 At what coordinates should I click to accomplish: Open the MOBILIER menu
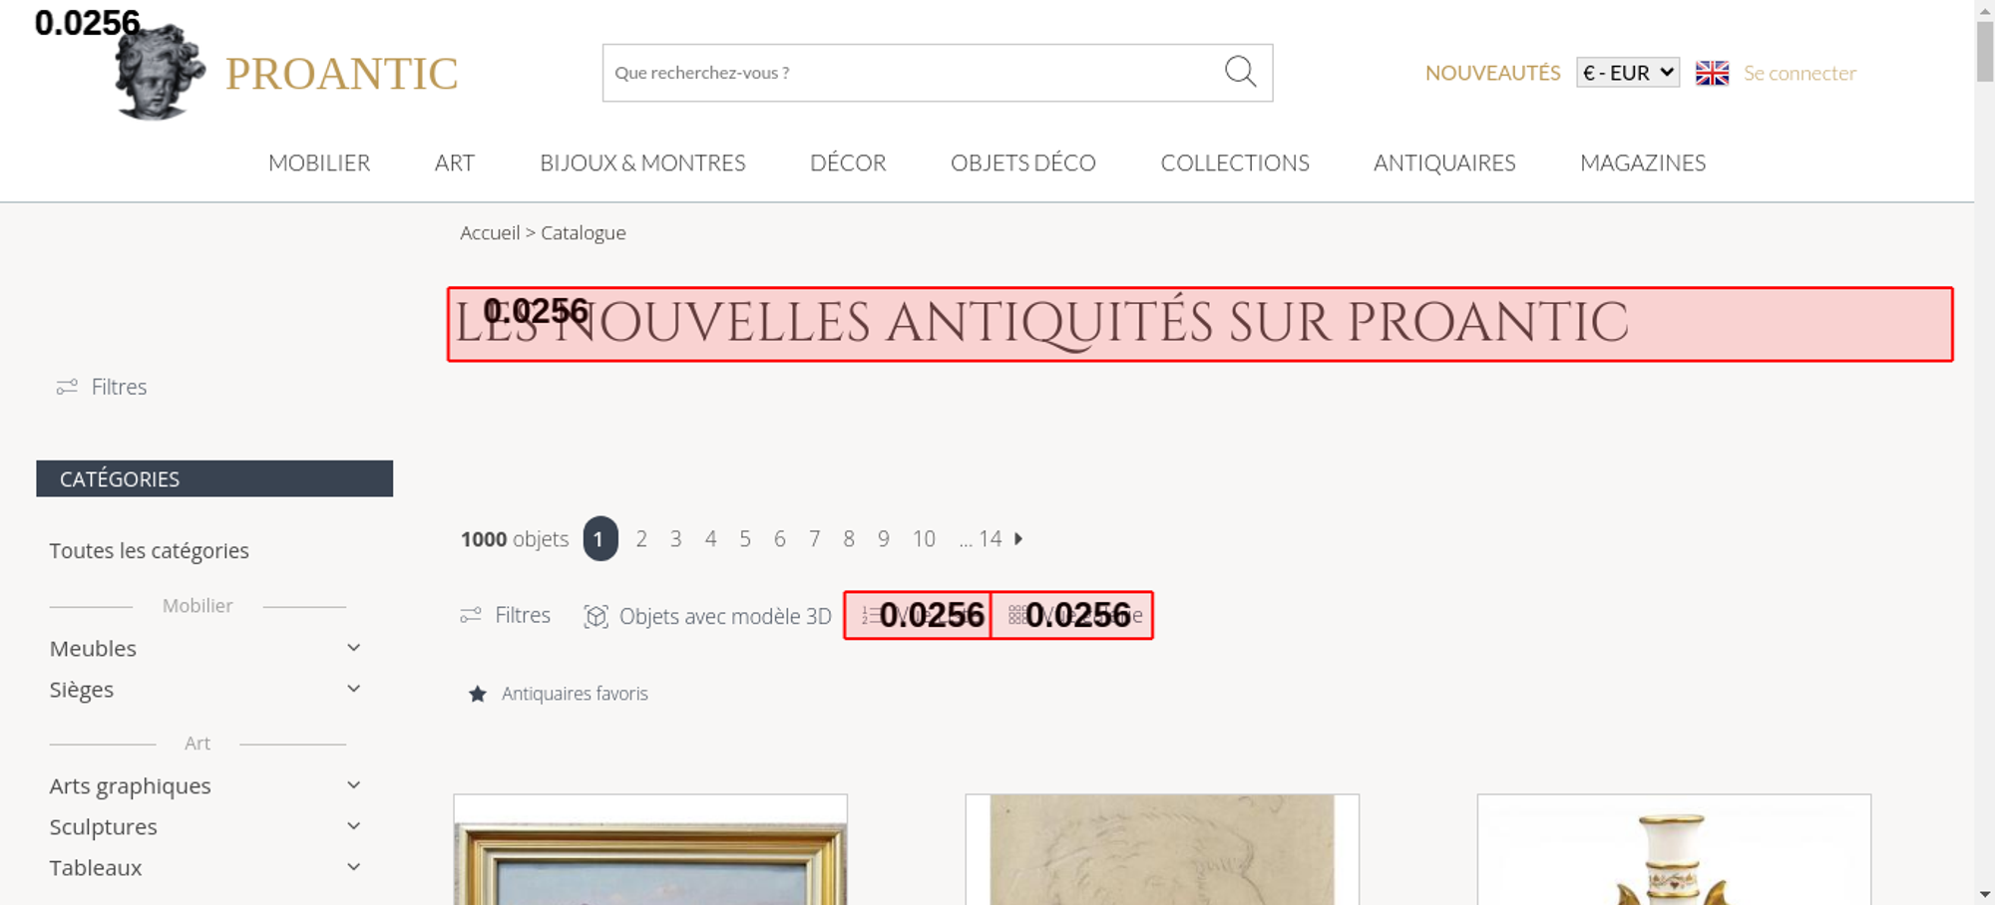click(x=319, y=162)
